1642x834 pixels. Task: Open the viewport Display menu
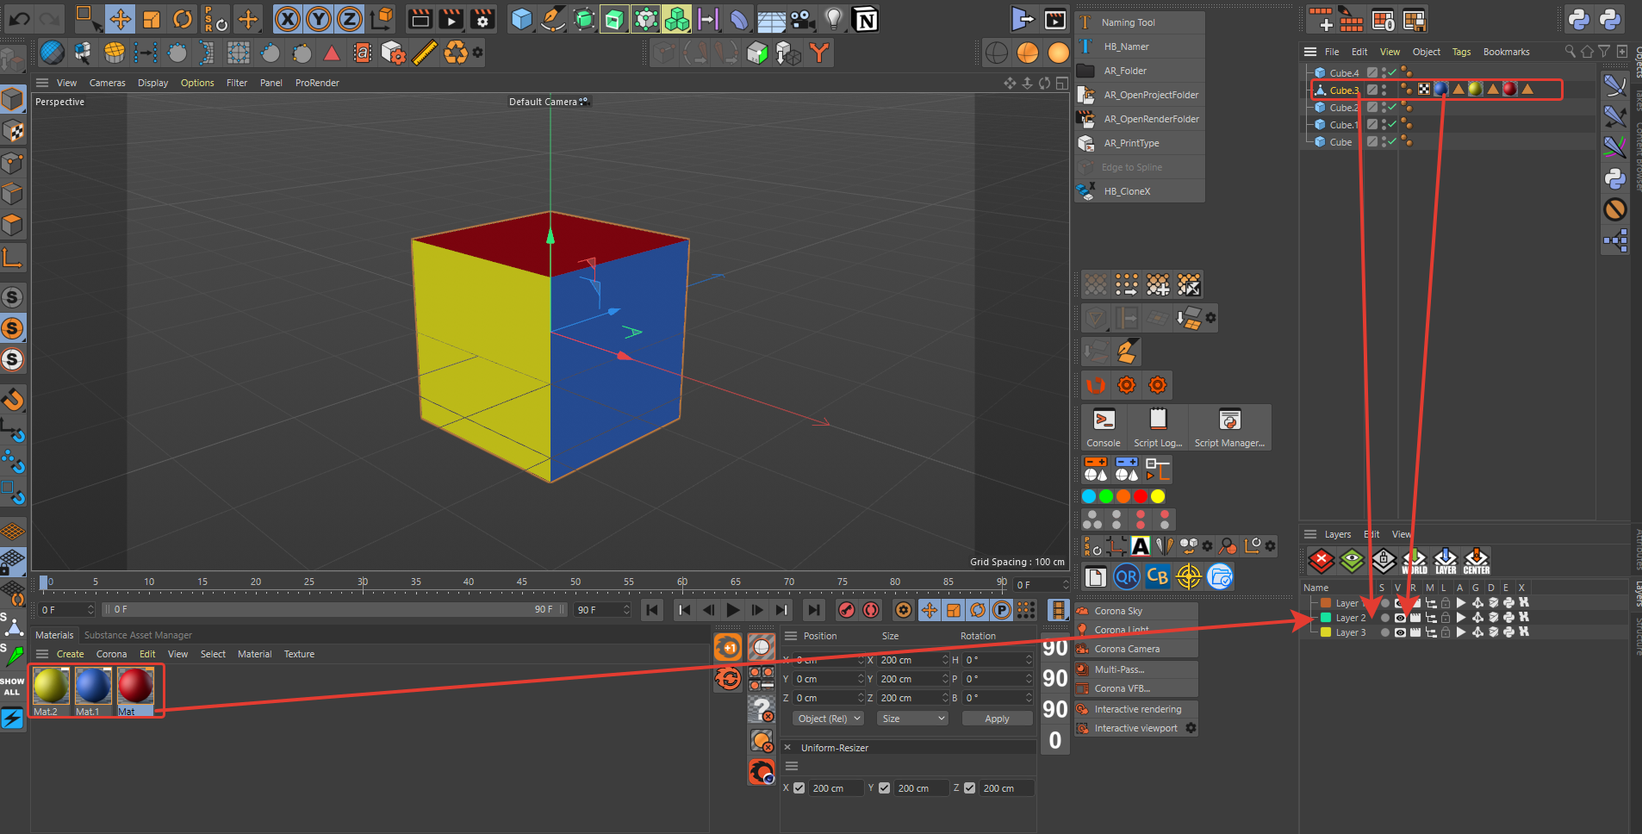click(152, 83)
